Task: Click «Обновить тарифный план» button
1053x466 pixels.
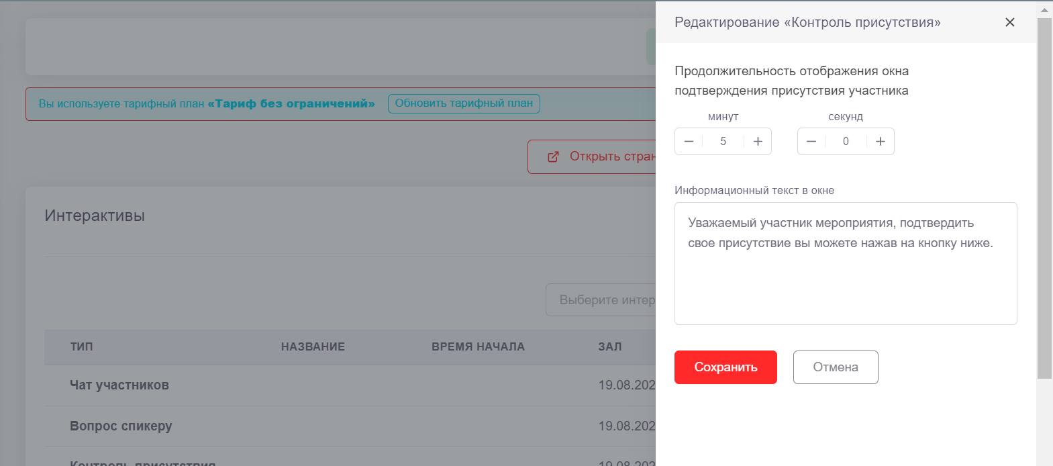Action: pos(464,103)
